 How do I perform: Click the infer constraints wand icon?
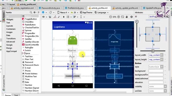(x=59, y=17)
